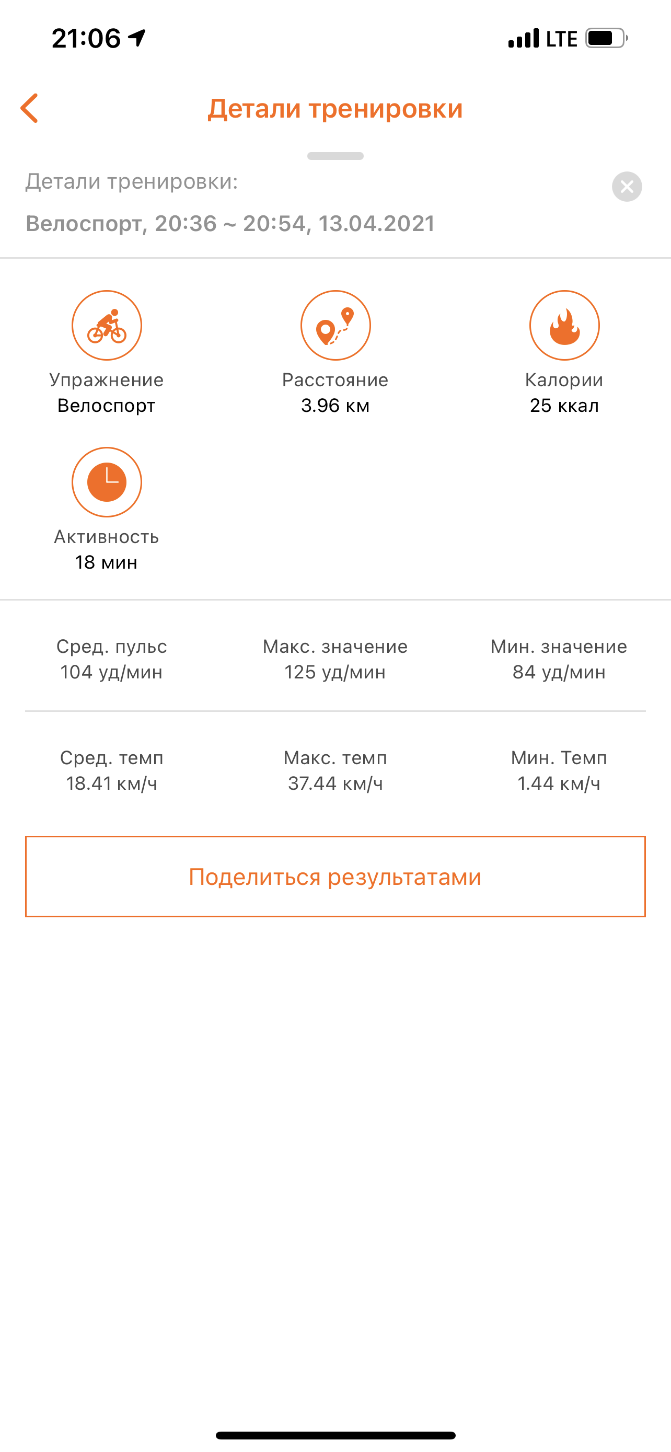Tap the location arrow in status bar
Viewport: 671px width, 1452px height.
[x=137, y=38]
